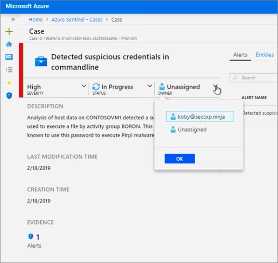The height and width of the screenshot is (263, 278).
Task: Click the In Progress refresh status icon
Action: pyautogui.click(x=96, y=87)
